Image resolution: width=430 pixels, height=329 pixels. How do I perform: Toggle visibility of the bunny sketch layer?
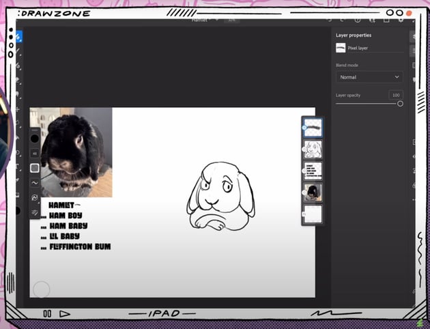[304, 149]
